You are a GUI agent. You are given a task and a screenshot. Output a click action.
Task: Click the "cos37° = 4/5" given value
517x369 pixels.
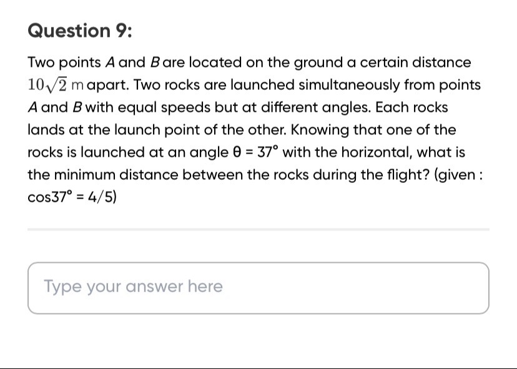coord(72,197)
